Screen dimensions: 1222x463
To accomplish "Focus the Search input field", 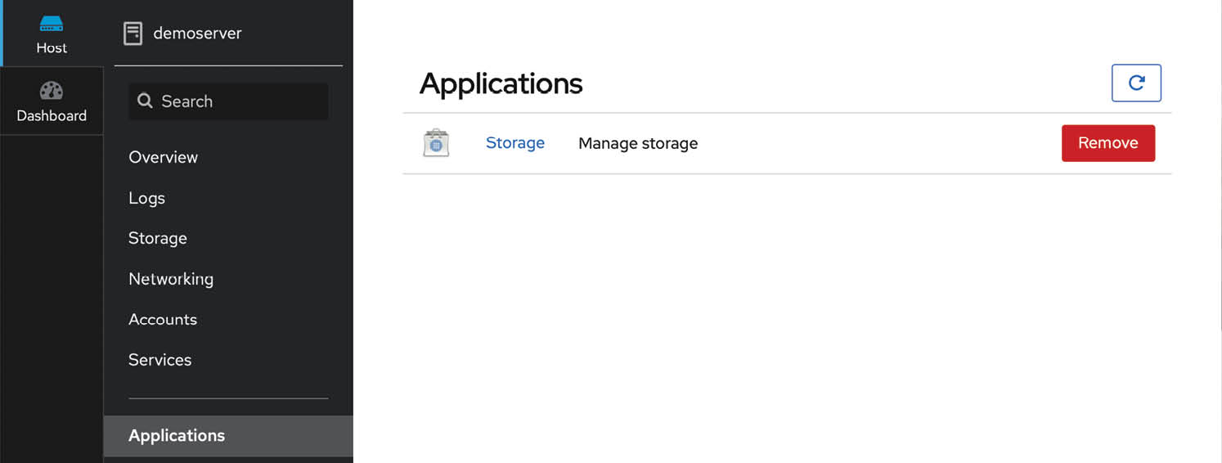I will pyautogui.click(x=237, y=101).
